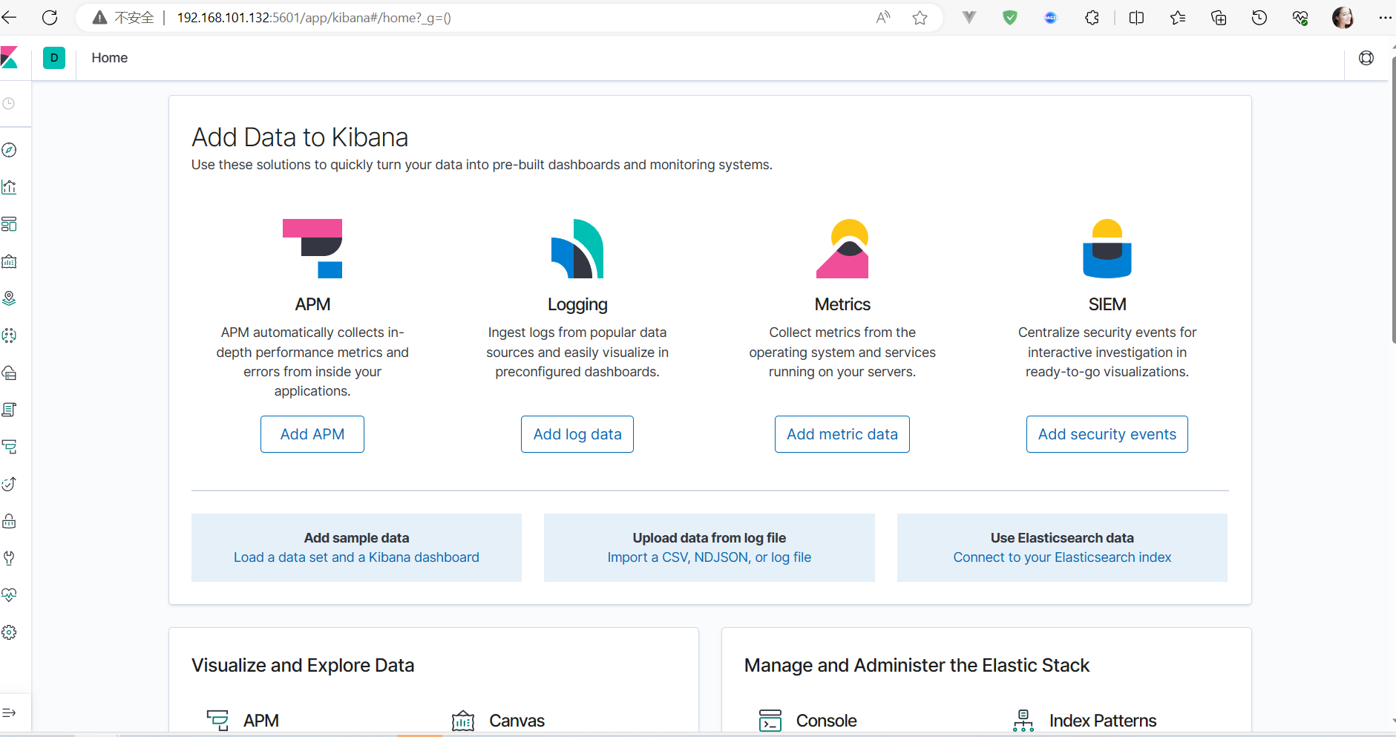The image size is (1396, 737).
Task: Click the SIEM solution logo
Action: pyautogui.click(x=1107, y=249)
